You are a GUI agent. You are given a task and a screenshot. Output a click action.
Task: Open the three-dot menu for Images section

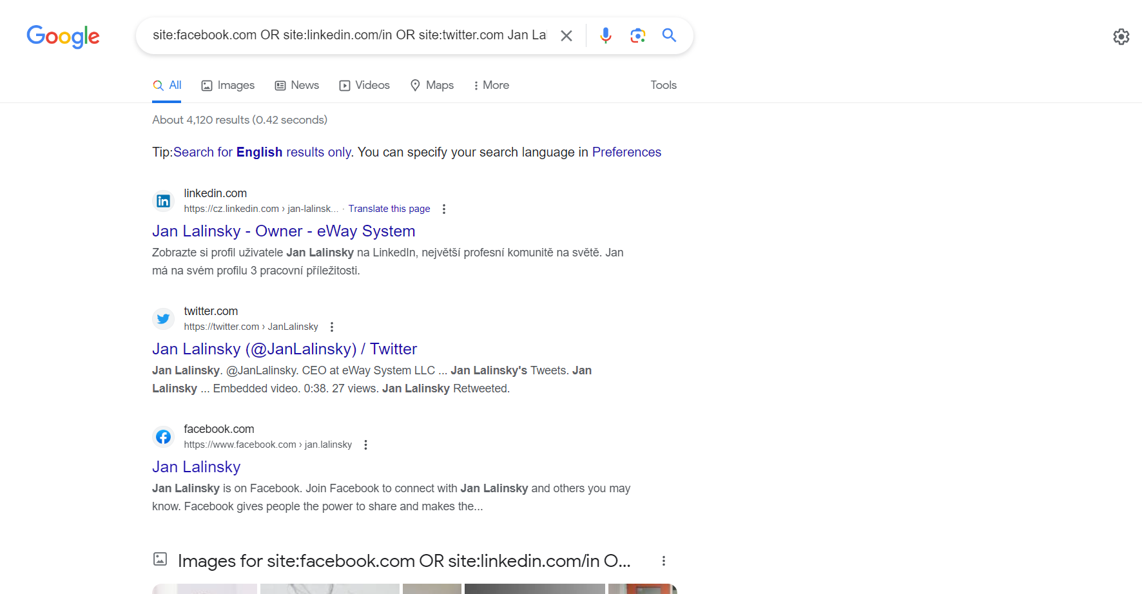[x=663, y=561]
